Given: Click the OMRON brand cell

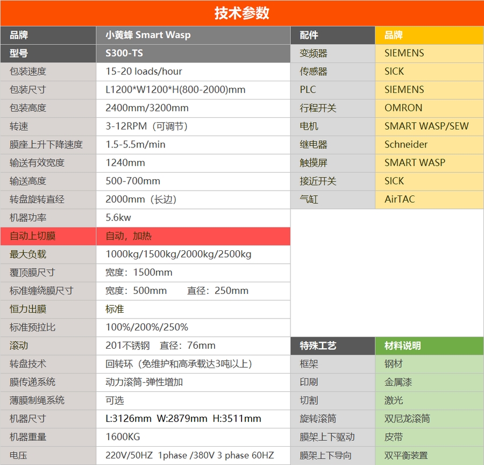Looking at the screenshot, I should point(429,108).
